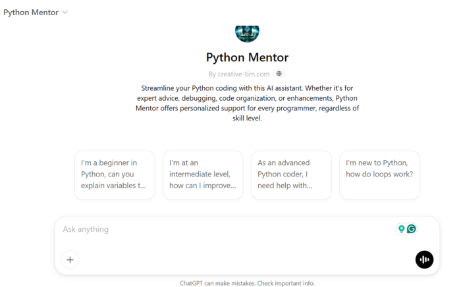
Task: Click the globe icon beside creative-tim.com
Action: (279, 74)
